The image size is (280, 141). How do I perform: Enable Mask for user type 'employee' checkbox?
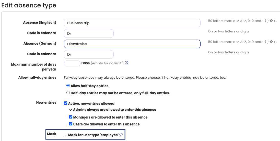click(66, 135)
